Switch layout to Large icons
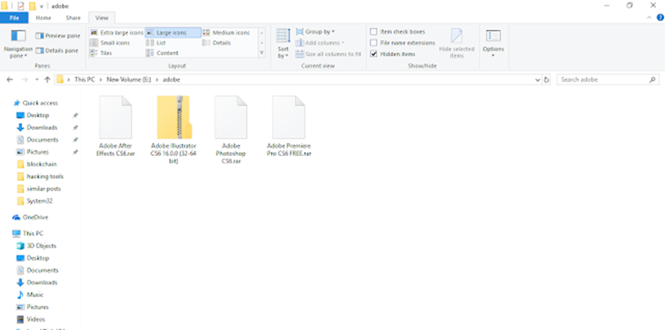665x330 pixels. coord(173,33)
